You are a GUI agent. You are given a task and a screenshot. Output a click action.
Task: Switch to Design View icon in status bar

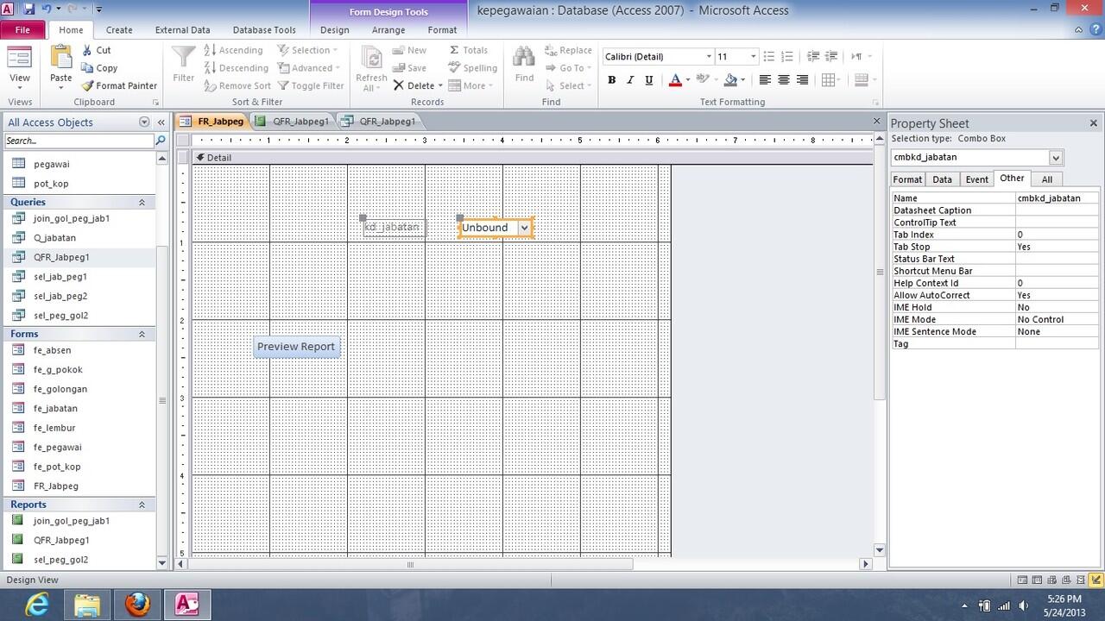(1096, 580)
